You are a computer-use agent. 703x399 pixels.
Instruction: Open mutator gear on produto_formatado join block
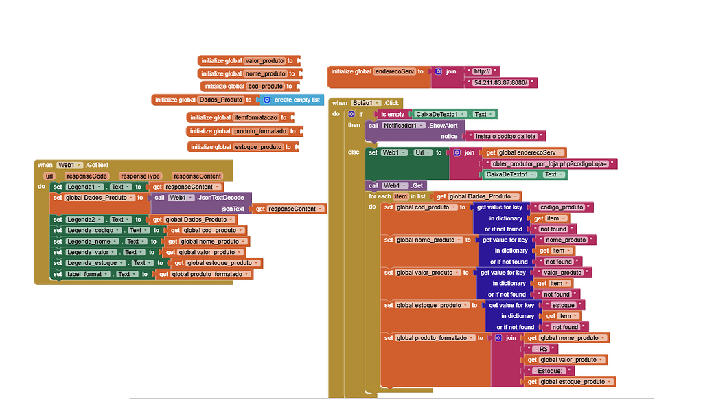click(500, 337)
